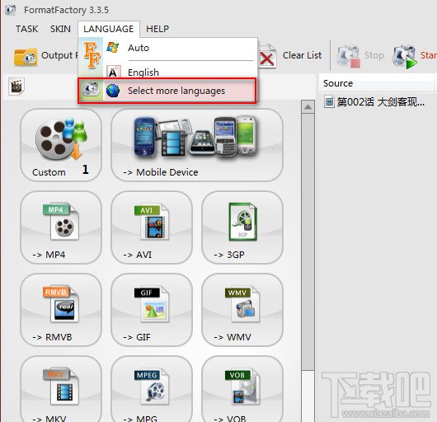The image size is (437, 422).
Task: Open the SKIN menu
Action: (x=60, y=29)
